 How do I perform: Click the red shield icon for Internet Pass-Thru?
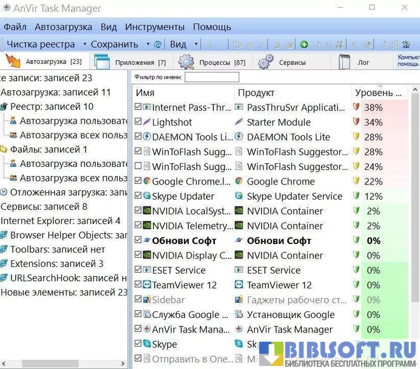coord(357,107)
